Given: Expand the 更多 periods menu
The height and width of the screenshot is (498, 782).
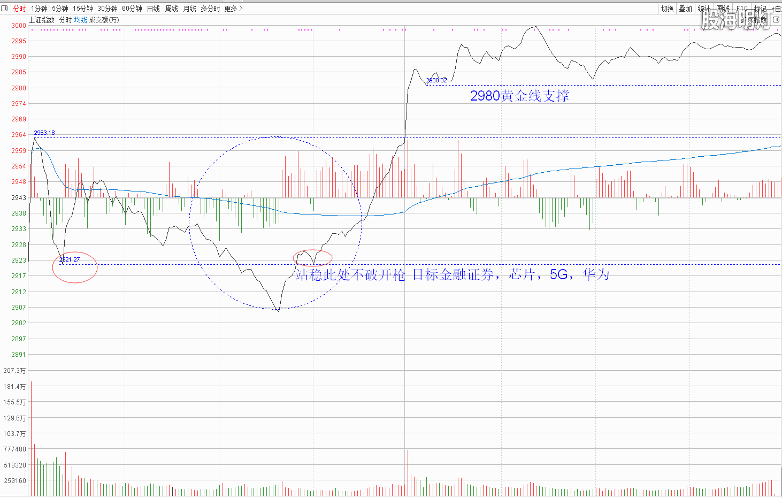Looking at the screenshot, I should [x=233, y=9].
